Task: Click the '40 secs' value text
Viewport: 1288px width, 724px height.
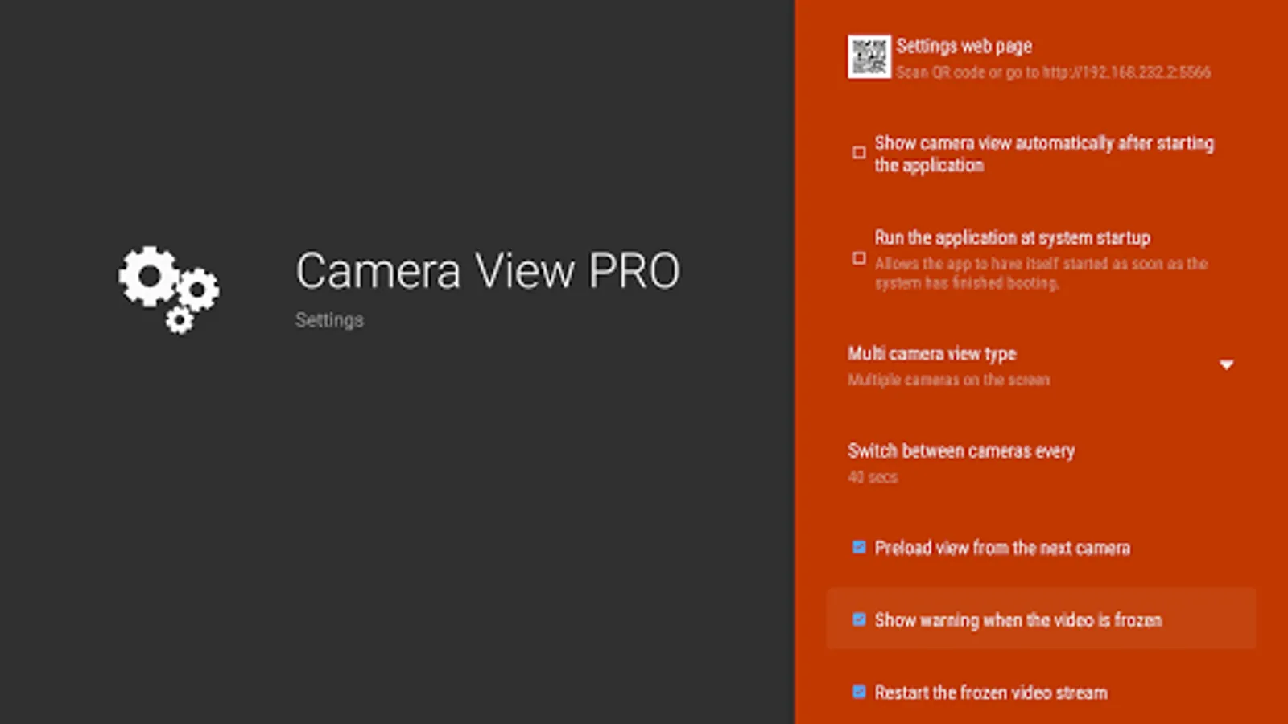Action: [x=873, y=477]
